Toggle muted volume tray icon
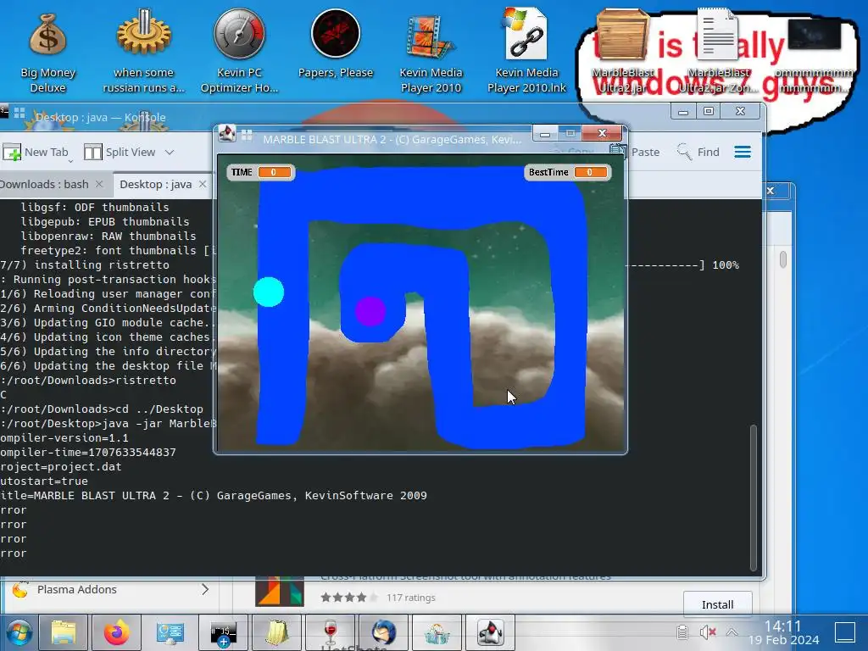868x651 pixels. pyautogui.click(x=708, y=632)
